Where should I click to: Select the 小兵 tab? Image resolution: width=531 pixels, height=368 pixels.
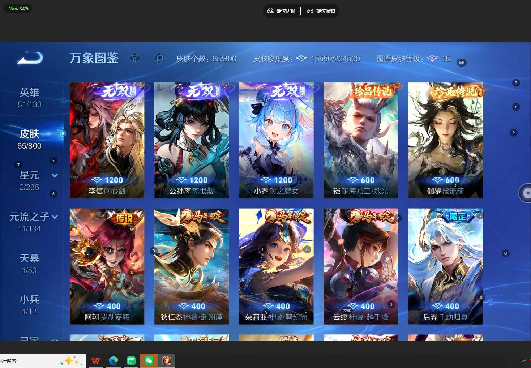[29, 305]
